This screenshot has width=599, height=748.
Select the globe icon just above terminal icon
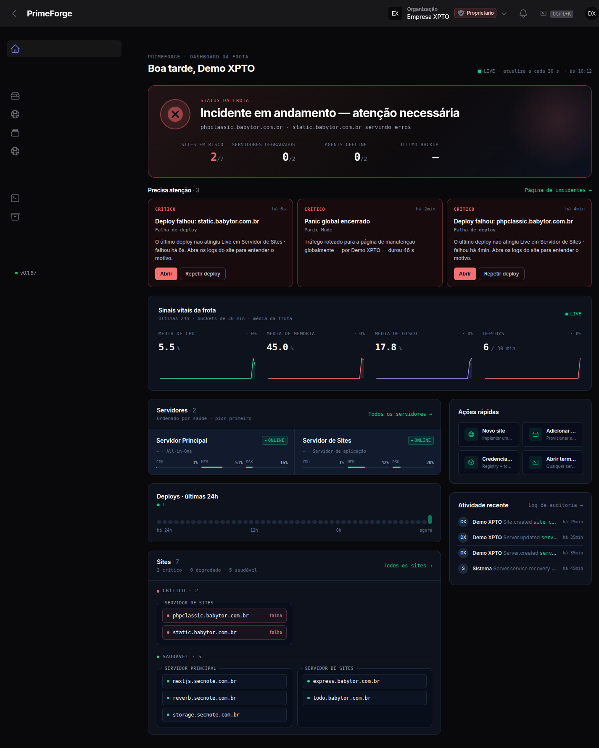point(15,151)
